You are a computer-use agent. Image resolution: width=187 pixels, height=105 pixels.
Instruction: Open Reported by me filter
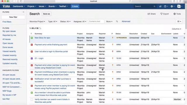coord(9,35)
